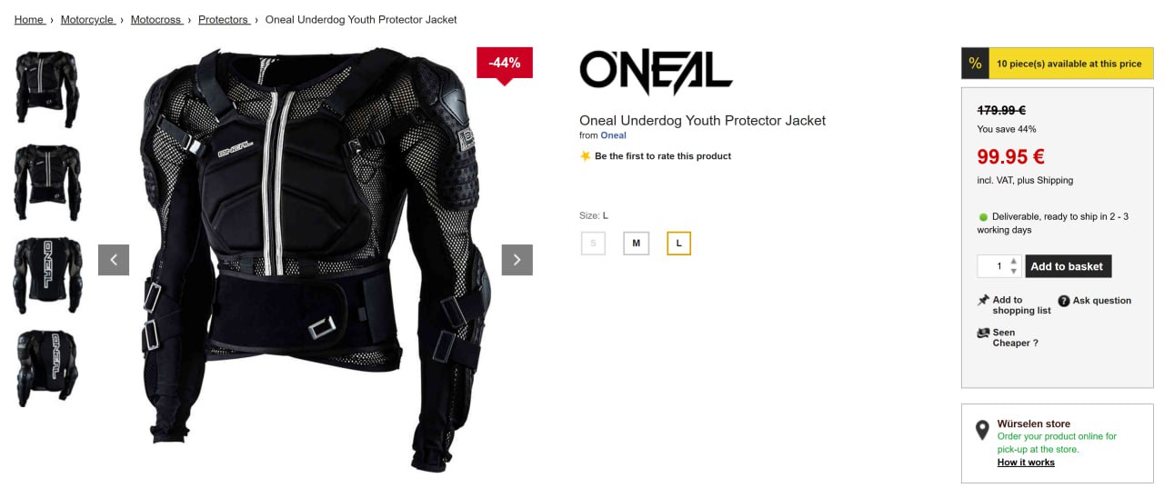Click the Würselen store location pin icon

(x=982, y=431)
